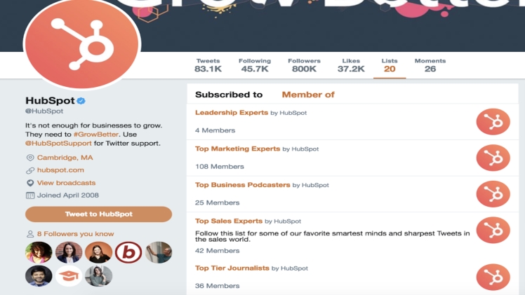Click the red 'b' logo follower avatar

(x=128, y=252)
